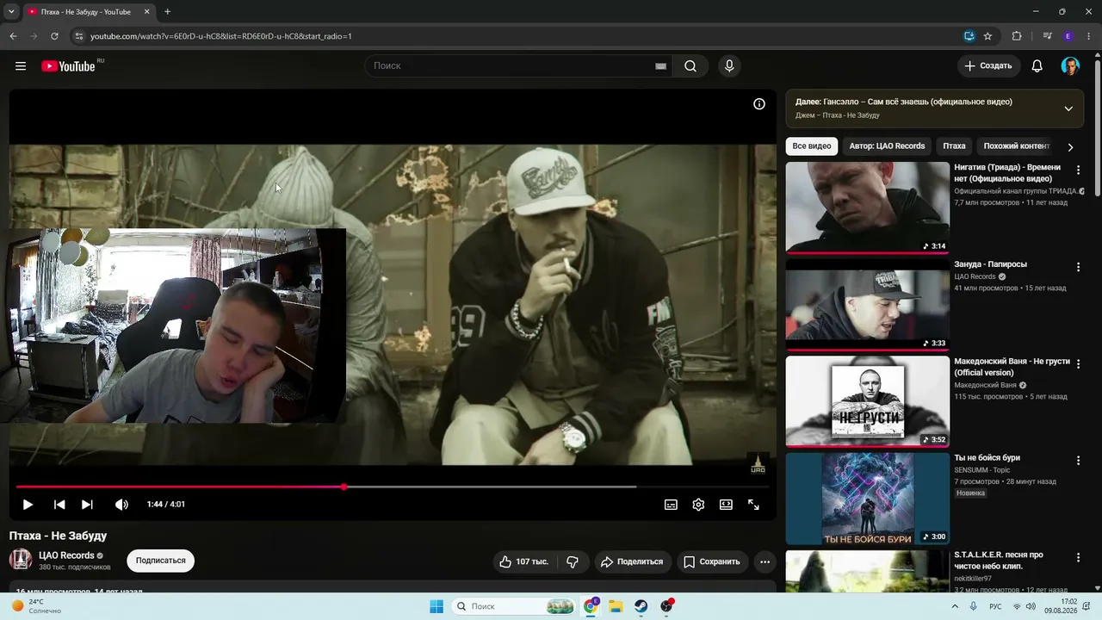Open OBS Studio from the taskbar
This screenshot has width=1102, height=620.
[x=666, y=606]
